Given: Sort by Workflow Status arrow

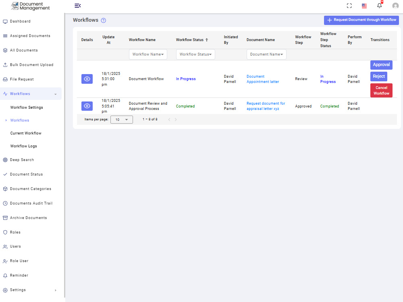Looking at the screenshot, I should point(207,40).
